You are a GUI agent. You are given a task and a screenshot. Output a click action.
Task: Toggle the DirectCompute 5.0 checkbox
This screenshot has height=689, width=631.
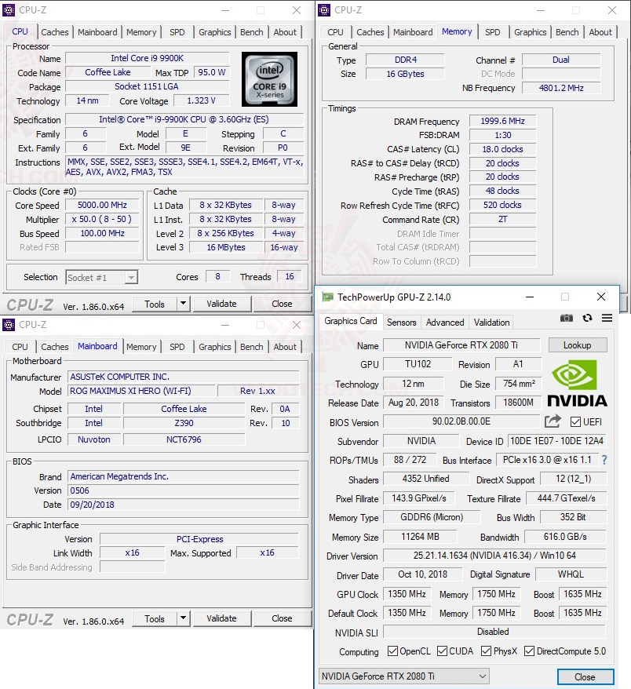pos(530,651)
